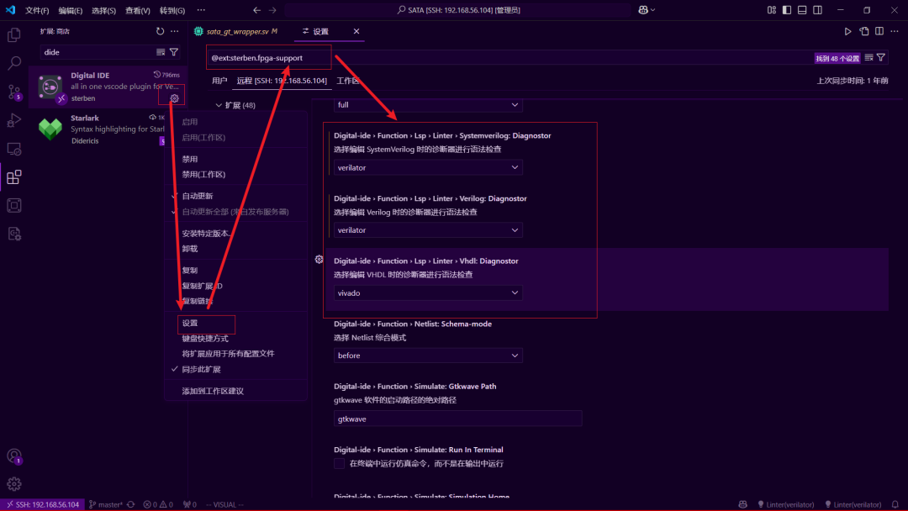Image resolution: width=908 pixels, height=511 pixels.
Task: Click the gtkwave path input field
Action: 457,419
